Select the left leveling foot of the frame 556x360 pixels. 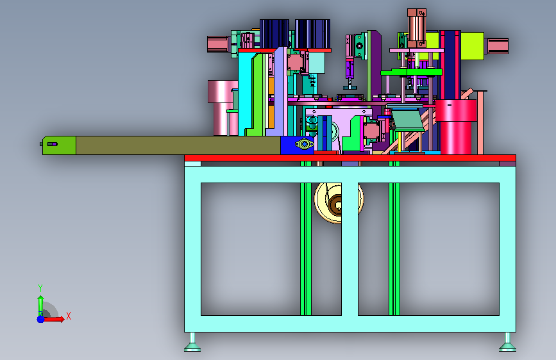pos(192,342)
